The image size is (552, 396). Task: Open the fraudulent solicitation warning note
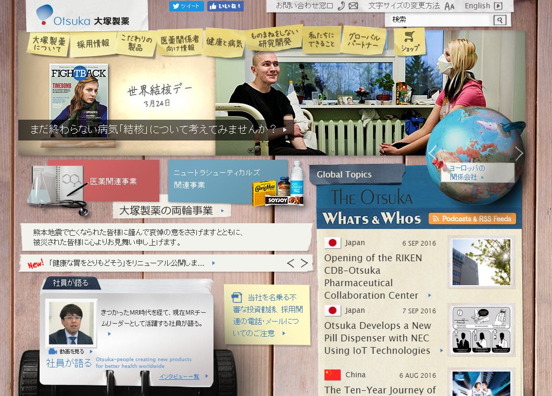267,315
